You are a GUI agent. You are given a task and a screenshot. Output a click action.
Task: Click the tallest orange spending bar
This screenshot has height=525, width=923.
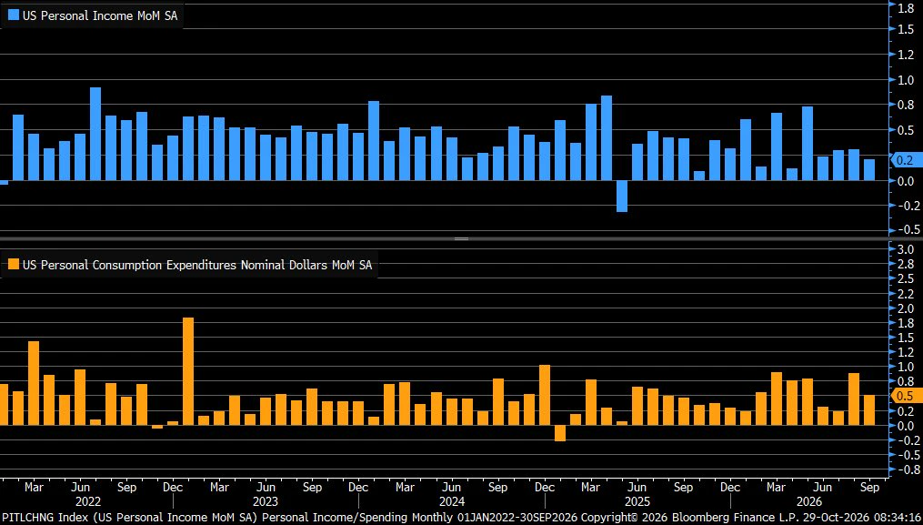click(x=188, y=371)
